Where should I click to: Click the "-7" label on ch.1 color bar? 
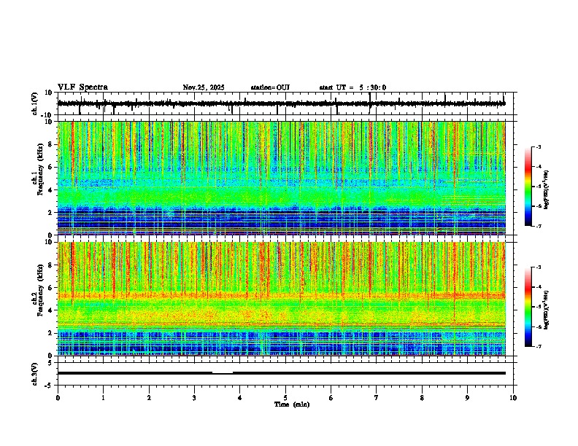538,226
